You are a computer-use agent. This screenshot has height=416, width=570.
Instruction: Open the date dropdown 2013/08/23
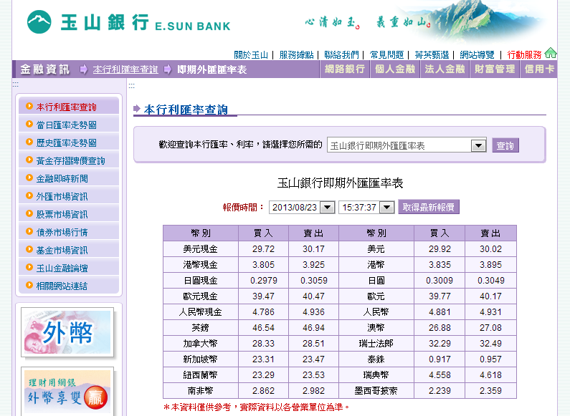click(302, 207)
